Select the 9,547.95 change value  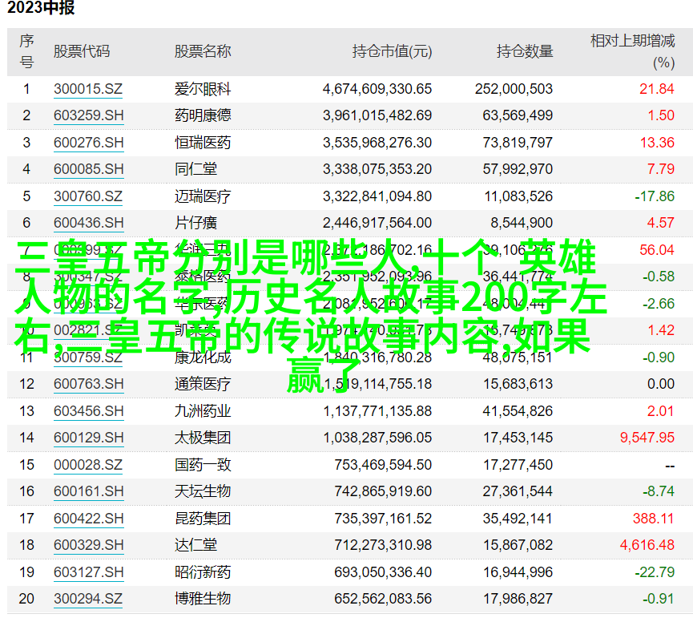click(x=647, y=438)
